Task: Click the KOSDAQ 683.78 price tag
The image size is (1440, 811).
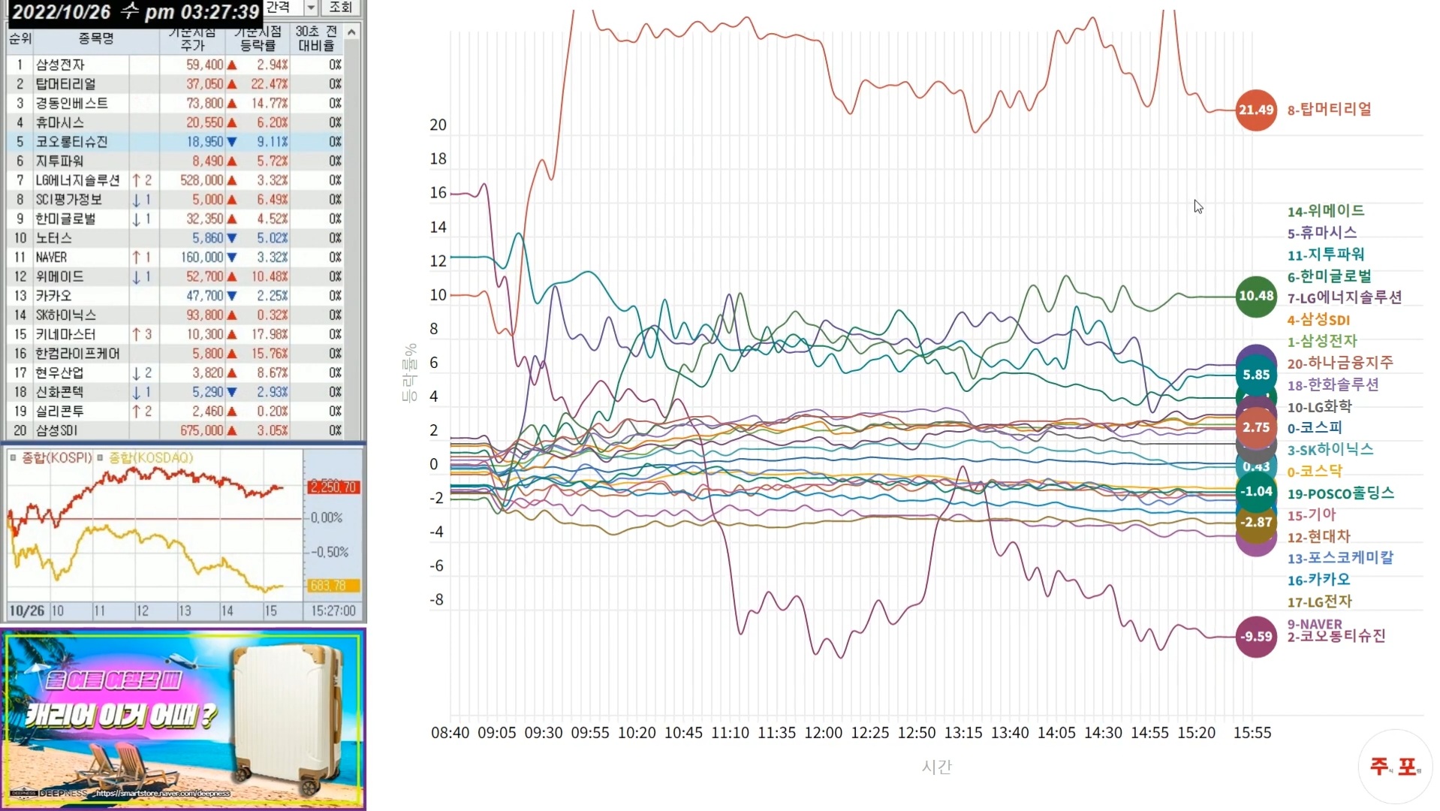Action: [334, 586]
